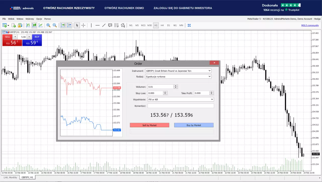Set timeframe to D1
The image size is (322, 182).
pos(169,25)
